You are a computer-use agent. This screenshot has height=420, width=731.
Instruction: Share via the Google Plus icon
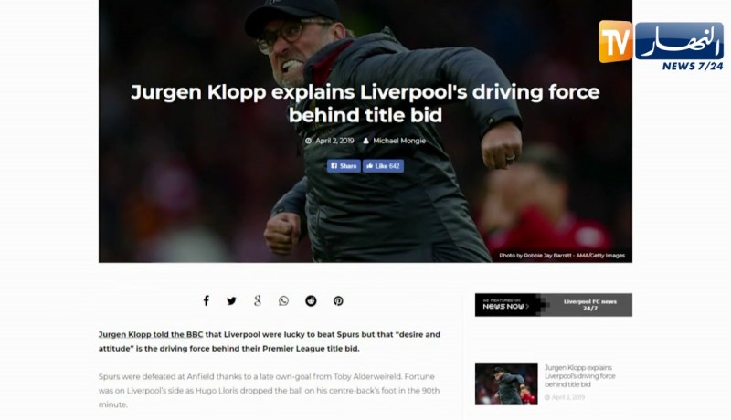point(258,300)
